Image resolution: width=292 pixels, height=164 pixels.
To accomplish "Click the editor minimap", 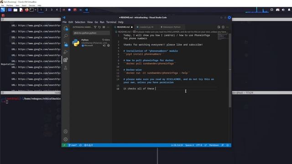I will point(223,37).
